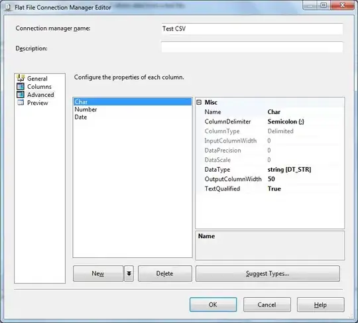Click the Delimited column type value

(x=280, y=131)
